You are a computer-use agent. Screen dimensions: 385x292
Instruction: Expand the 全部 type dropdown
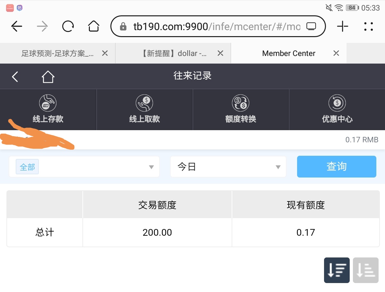pyautogui.click(x=84, y=167)
